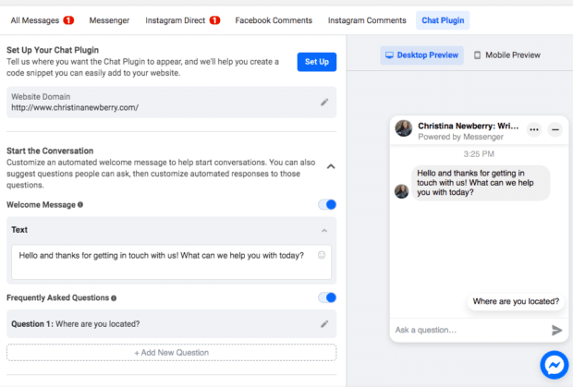Click the Welcome Message info icon
Viewport: 573px width, 387px height.
tap(80, 205)
